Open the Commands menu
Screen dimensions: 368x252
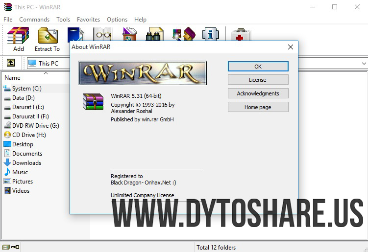(x=34, y=20)
